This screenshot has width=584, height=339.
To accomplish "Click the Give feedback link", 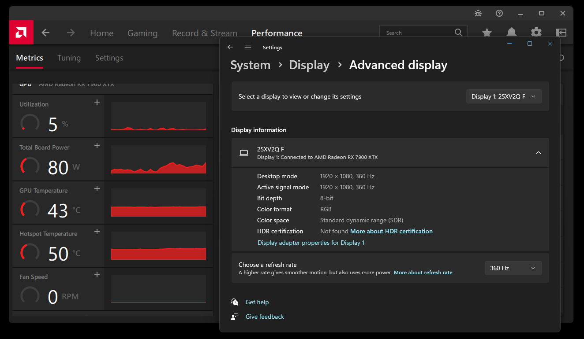I will pos(265,317).
